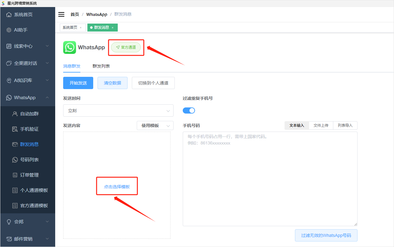Viewport: 394px width, 247px height.
Task: Click the 发送内容 label
Action: coord(72,125)
